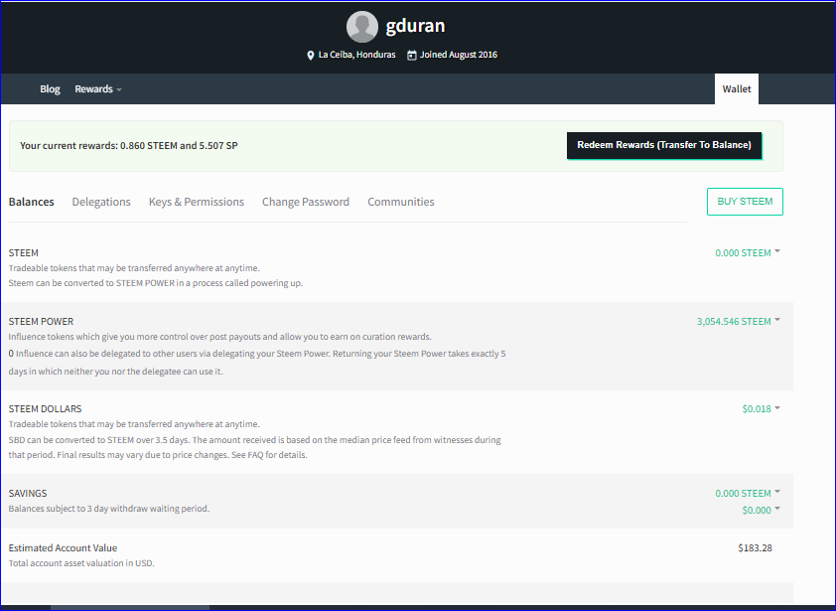Open the Delegations tab
This screenshot has width=836, height=611.
point(101,202)
